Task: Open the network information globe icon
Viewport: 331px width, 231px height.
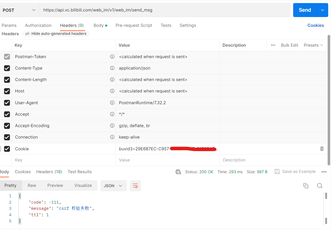Action: [x=178, y=172]
